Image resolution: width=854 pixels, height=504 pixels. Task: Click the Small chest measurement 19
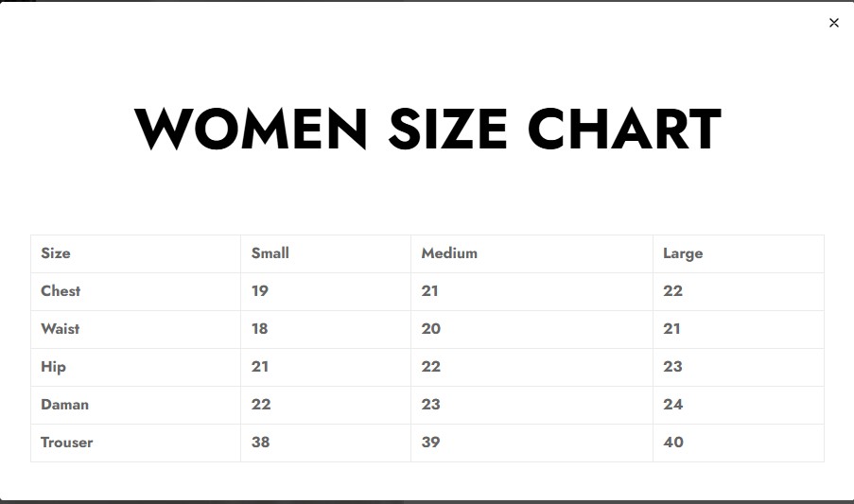point(260,291)
